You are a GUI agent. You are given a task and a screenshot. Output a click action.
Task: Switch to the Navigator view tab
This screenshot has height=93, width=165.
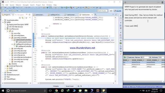pos(20,15)
